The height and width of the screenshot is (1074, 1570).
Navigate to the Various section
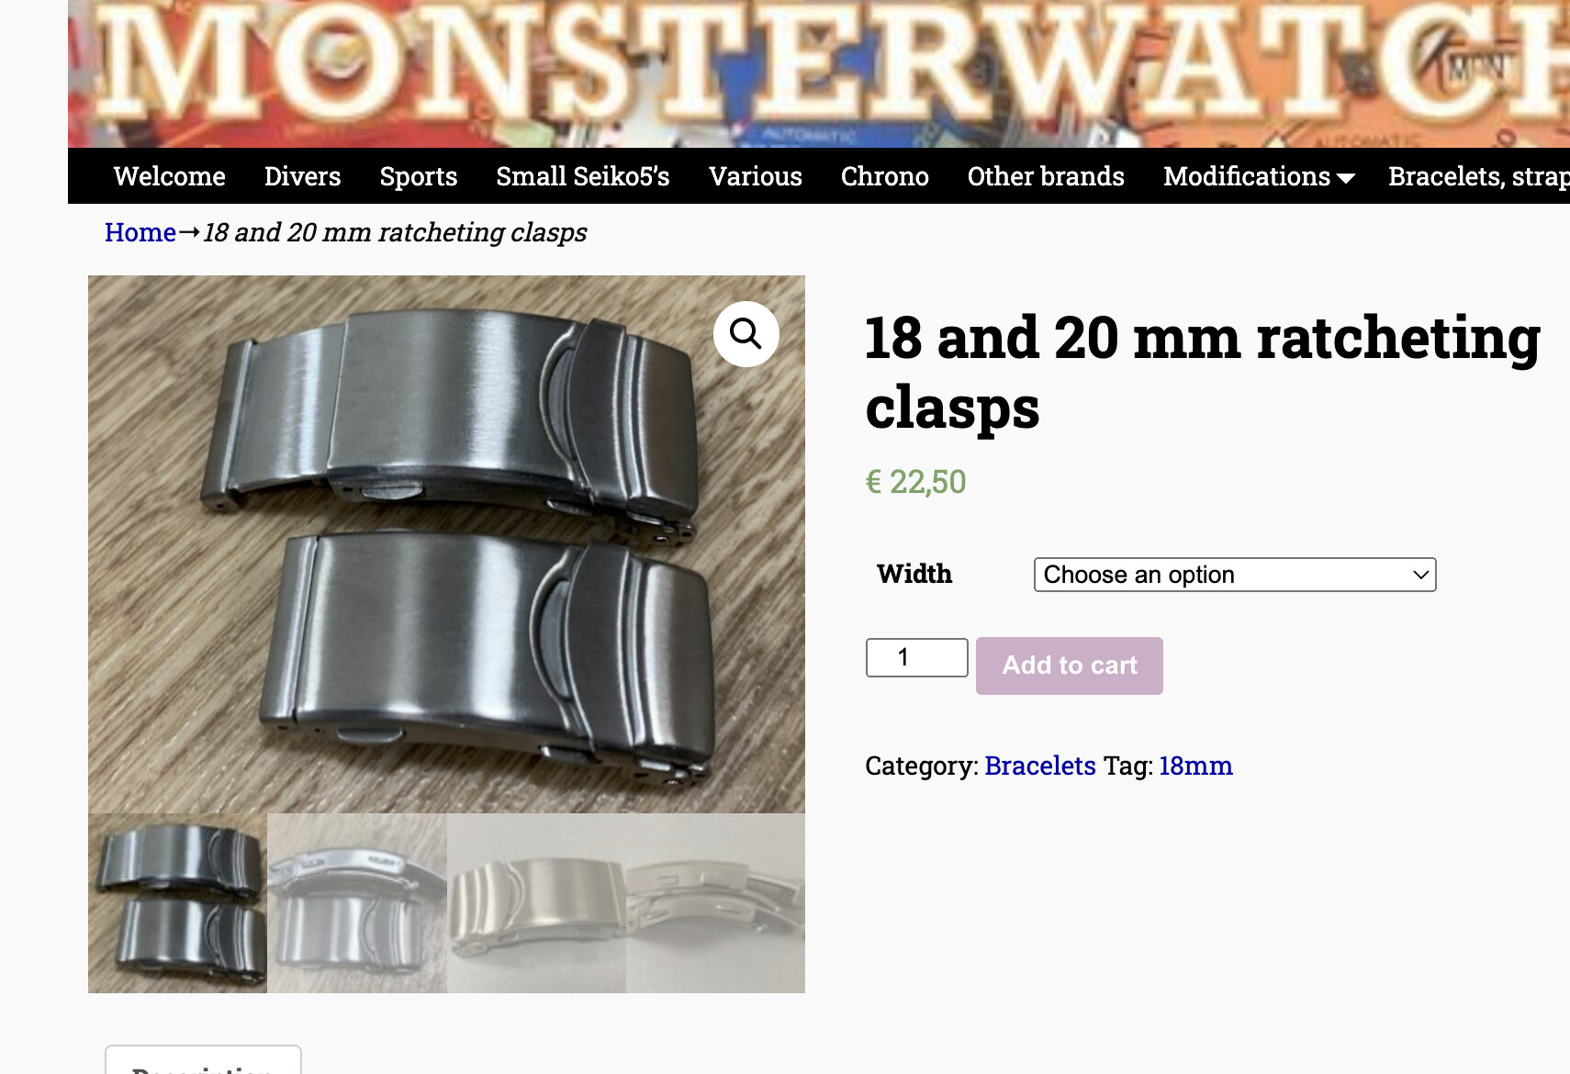tap(756, 176)
